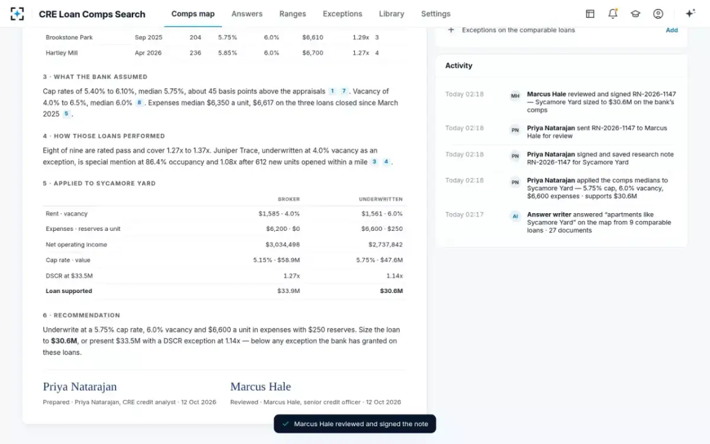Viewport: 710px width, 444px height.
Task: Open the Exceptions tab
Action: (x=342, y=14)
